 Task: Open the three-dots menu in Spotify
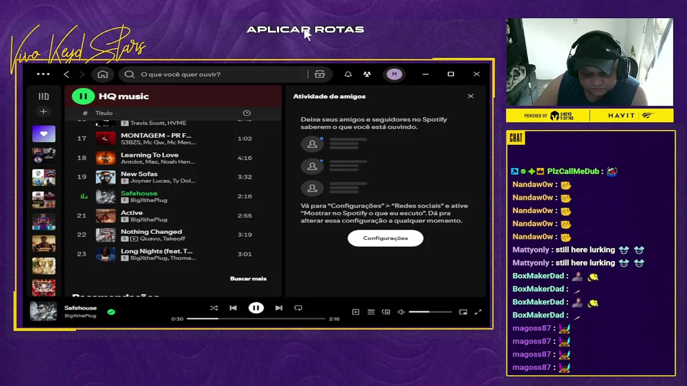pos(43,74)
